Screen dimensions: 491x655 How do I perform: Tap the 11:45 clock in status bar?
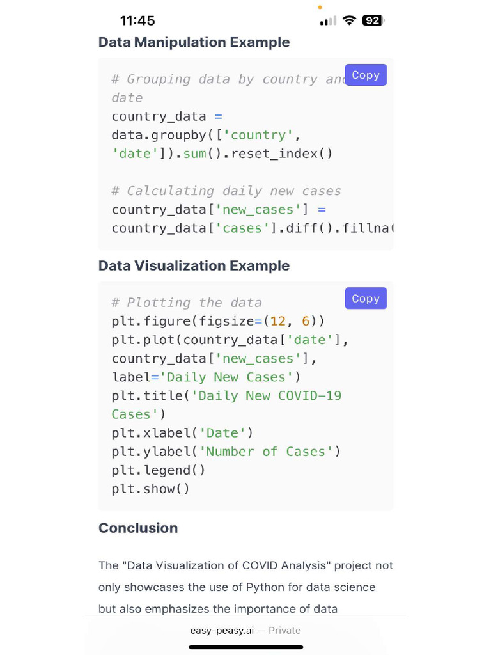click(137, 20)
